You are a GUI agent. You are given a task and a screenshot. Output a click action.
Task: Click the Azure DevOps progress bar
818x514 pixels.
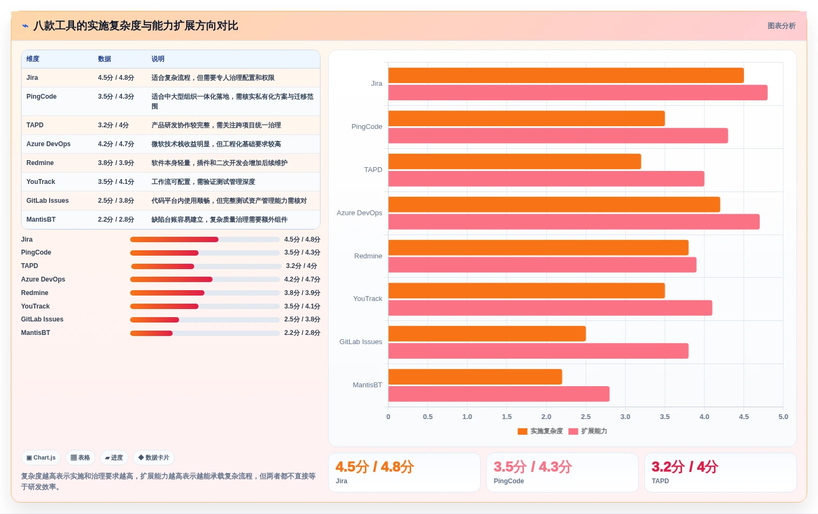tap(204, 279)
